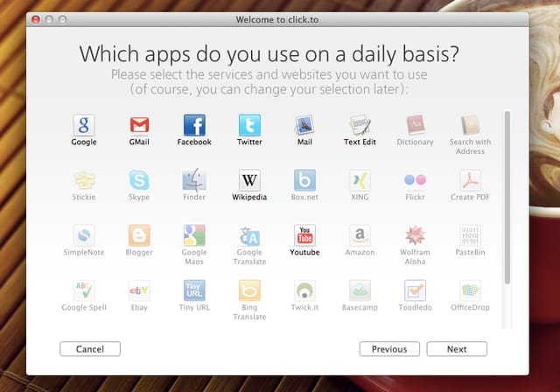Enable the Bing Translate icon

(x=249, y=290)
